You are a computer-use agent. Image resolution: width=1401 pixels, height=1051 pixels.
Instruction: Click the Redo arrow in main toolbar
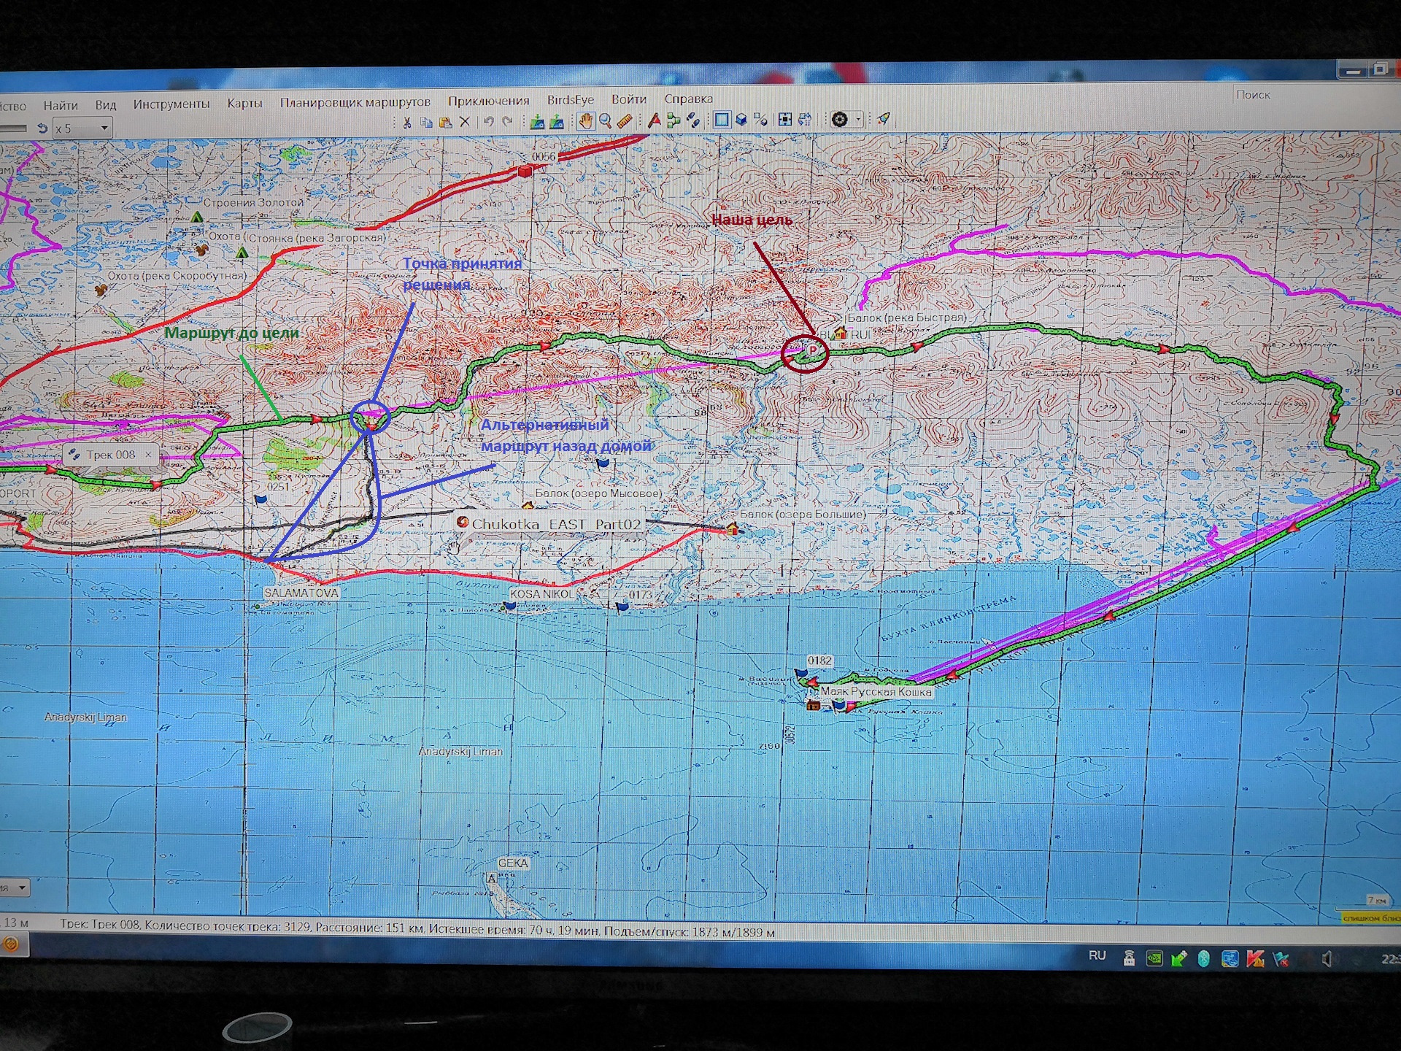508,122
